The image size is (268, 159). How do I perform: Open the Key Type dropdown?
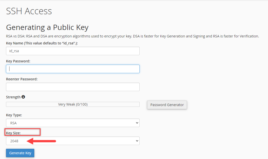coord(73,123)
